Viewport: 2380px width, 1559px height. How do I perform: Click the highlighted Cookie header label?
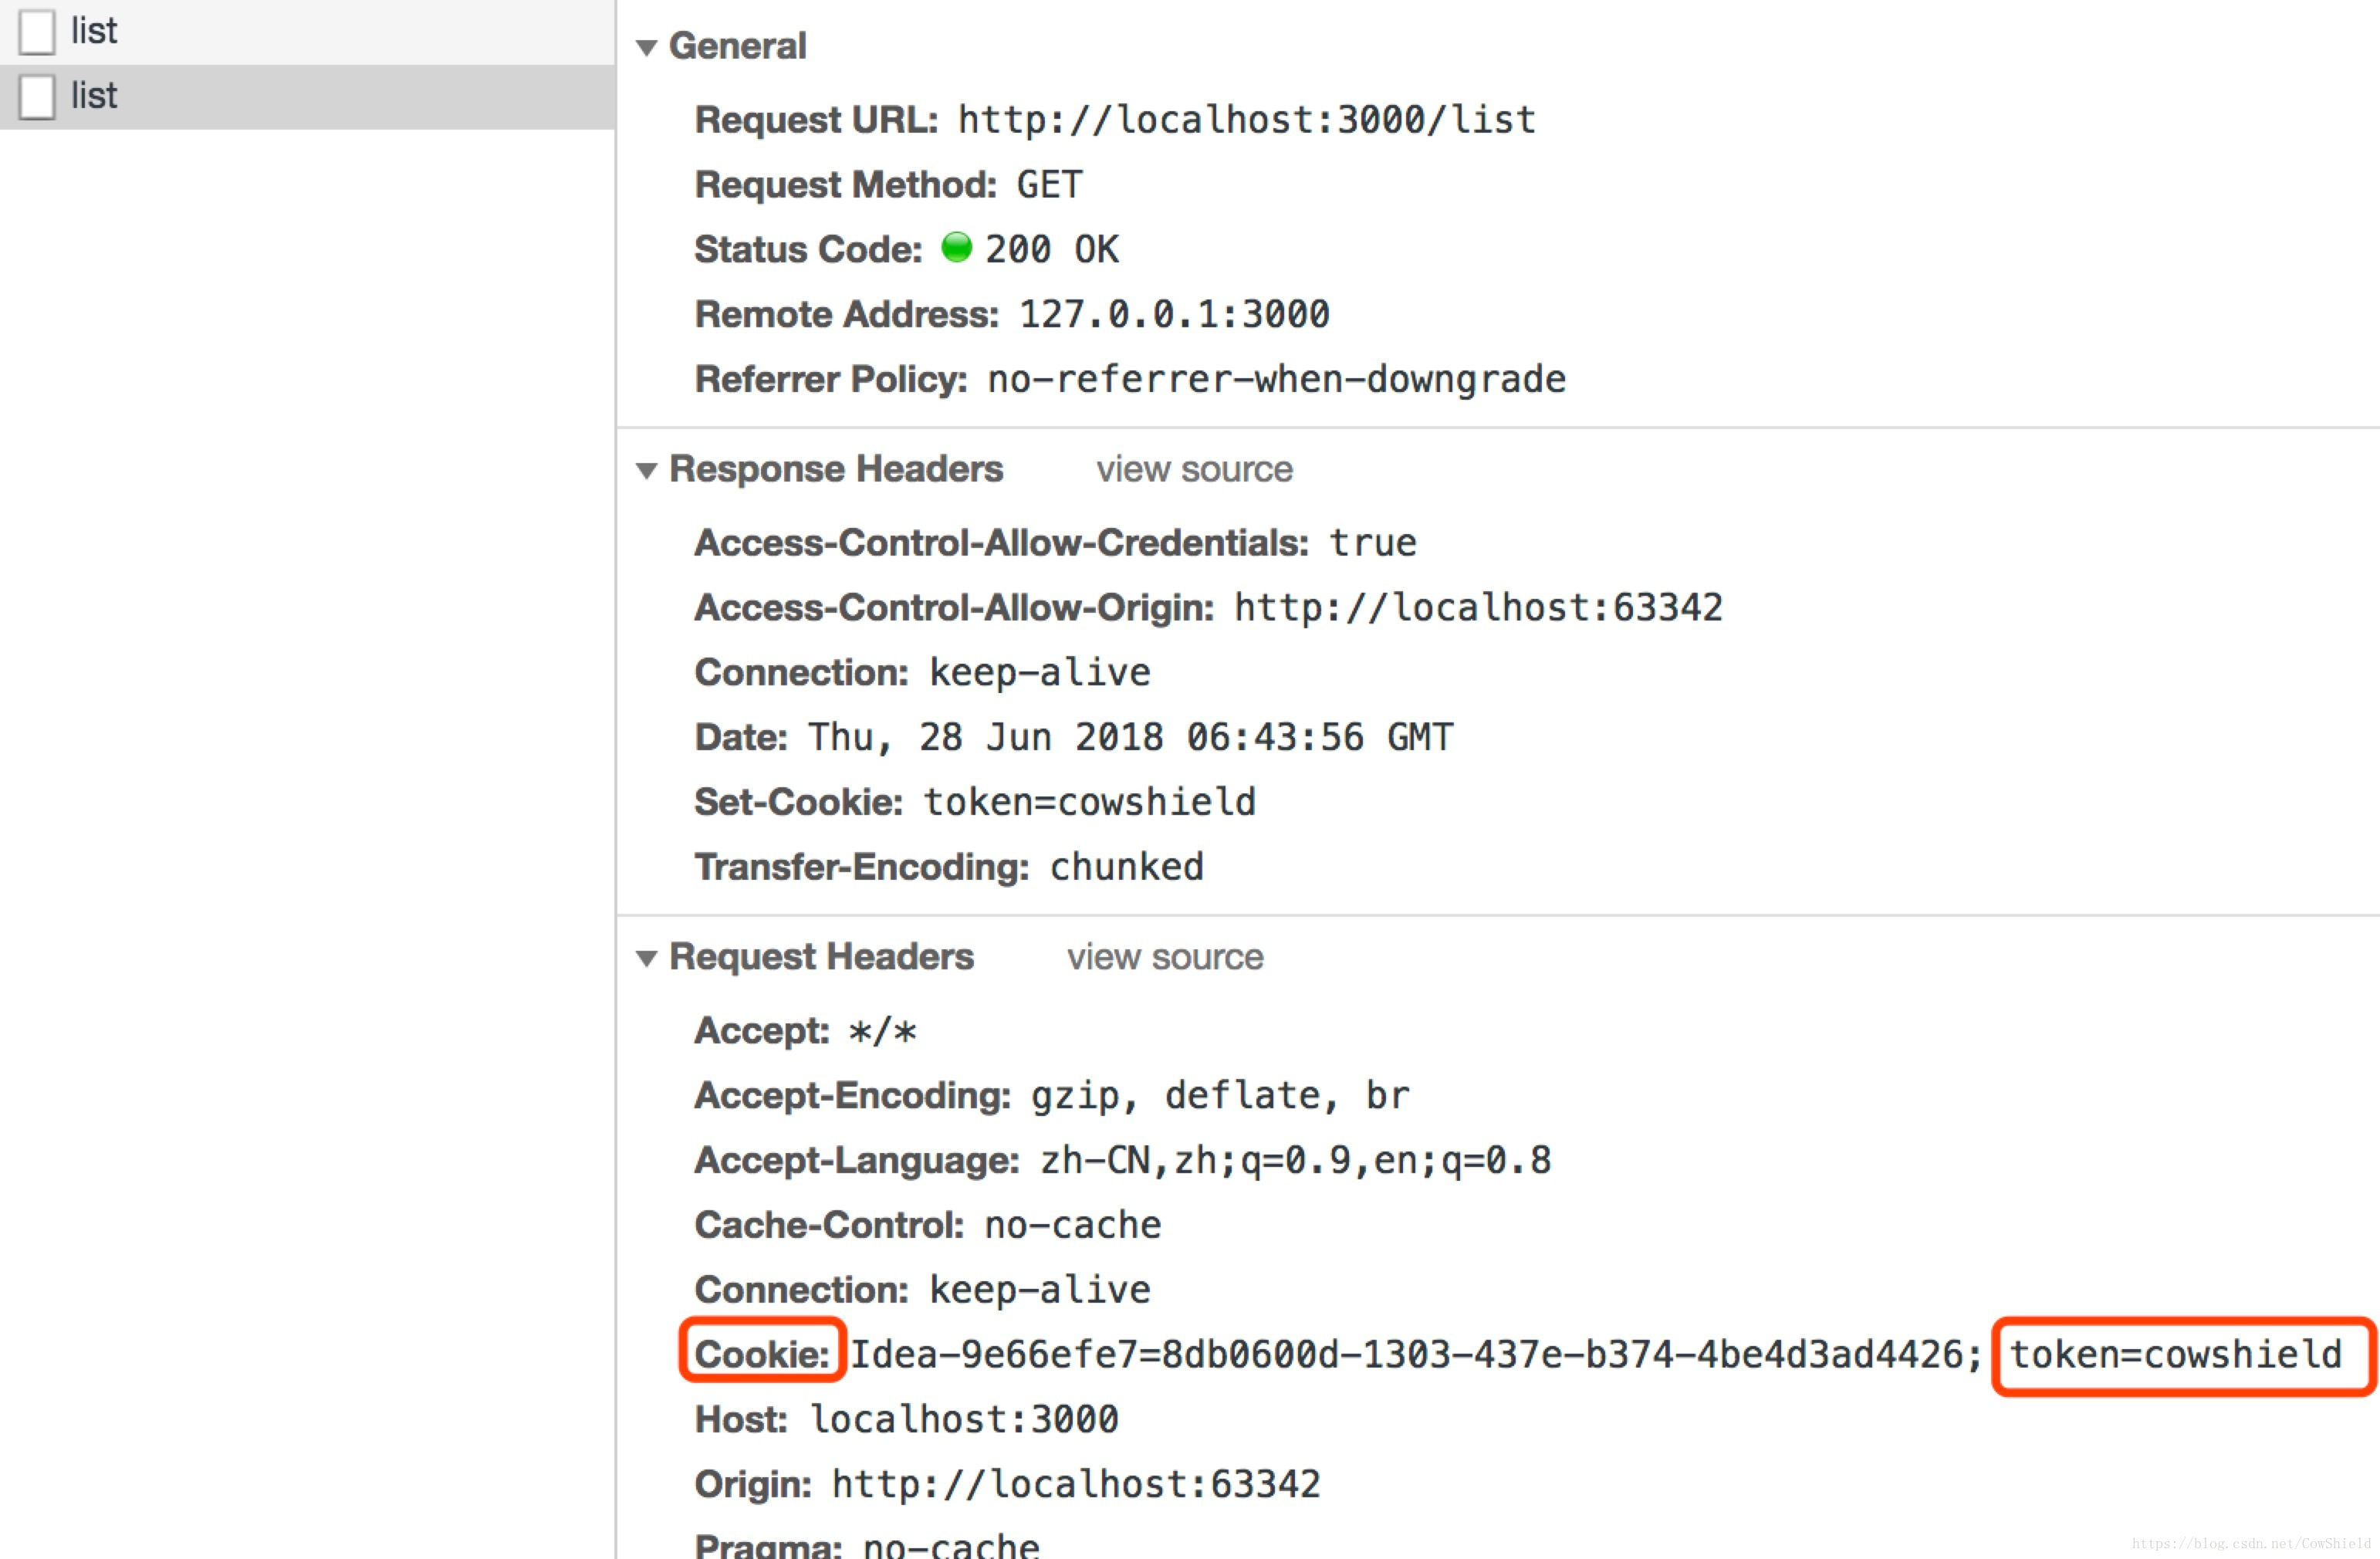[x=762, y=1354]
